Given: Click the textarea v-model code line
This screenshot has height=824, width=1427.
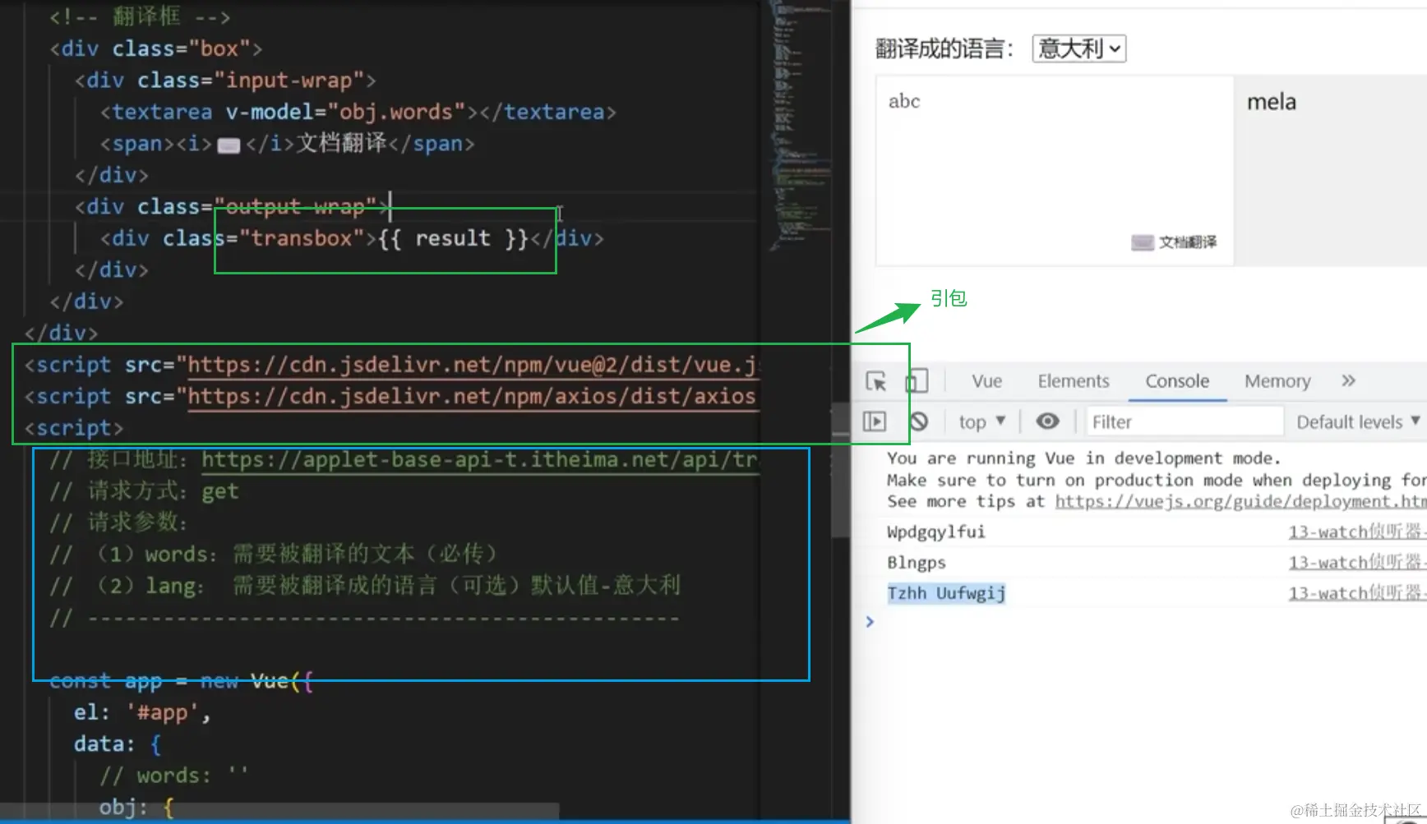Looking at the screenshot, I should point(358,112).
